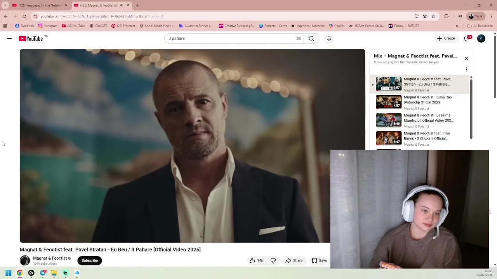Click Create button in YouTube header

point(446,38)
